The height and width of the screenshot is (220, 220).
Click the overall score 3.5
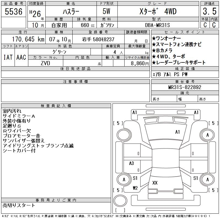[x=210, y=11]
